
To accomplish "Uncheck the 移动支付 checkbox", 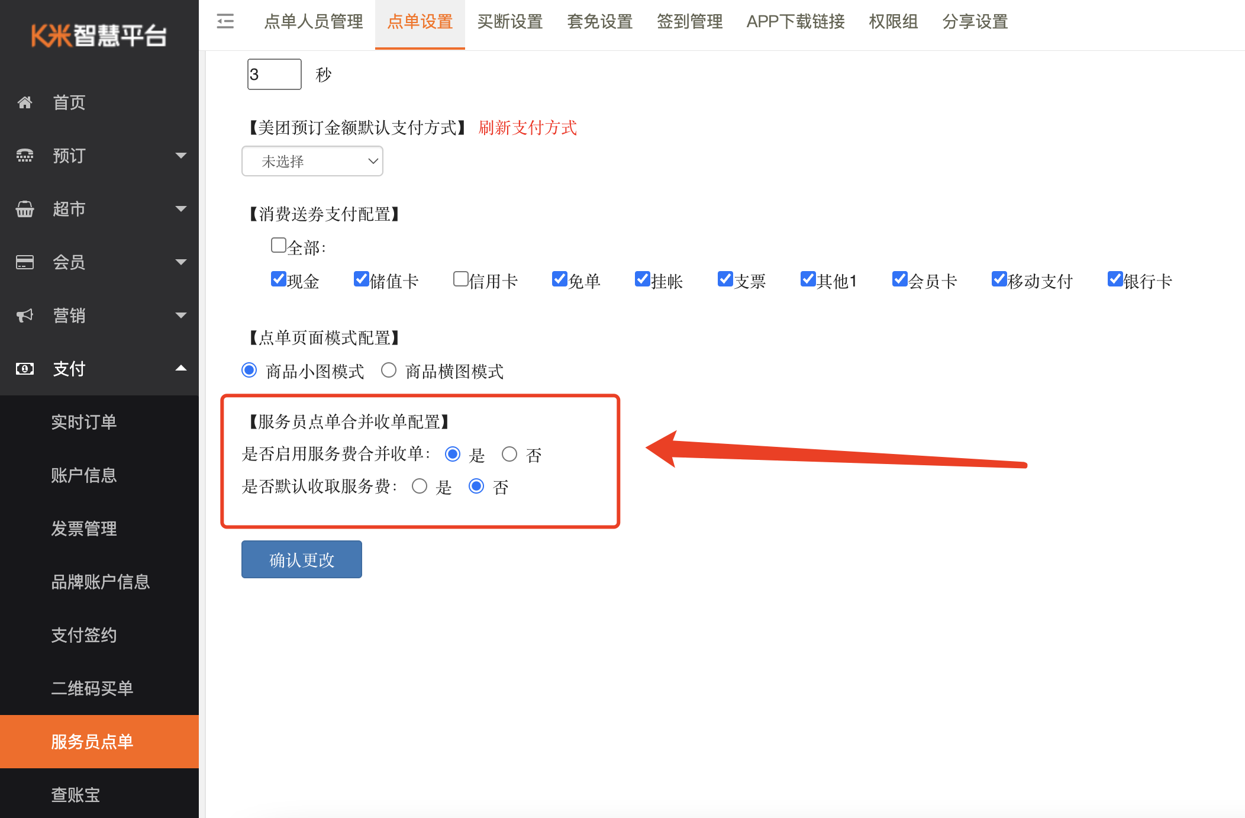I will (999, 279).
